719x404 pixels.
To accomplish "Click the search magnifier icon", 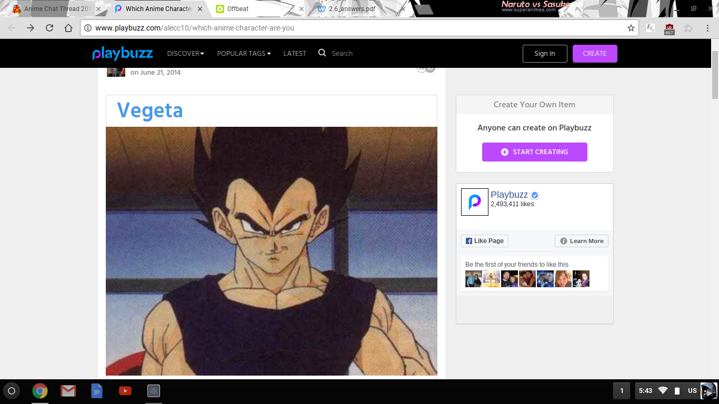I will (x=322, y=53).
